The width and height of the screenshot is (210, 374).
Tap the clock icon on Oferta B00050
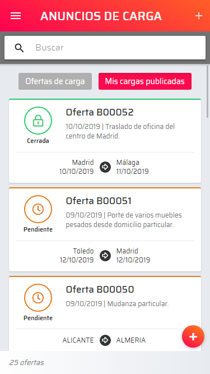tap(38, 298)
